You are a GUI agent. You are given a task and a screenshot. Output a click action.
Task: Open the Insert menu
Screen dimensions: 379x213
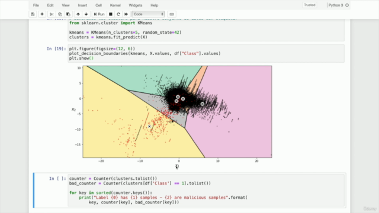82,5
